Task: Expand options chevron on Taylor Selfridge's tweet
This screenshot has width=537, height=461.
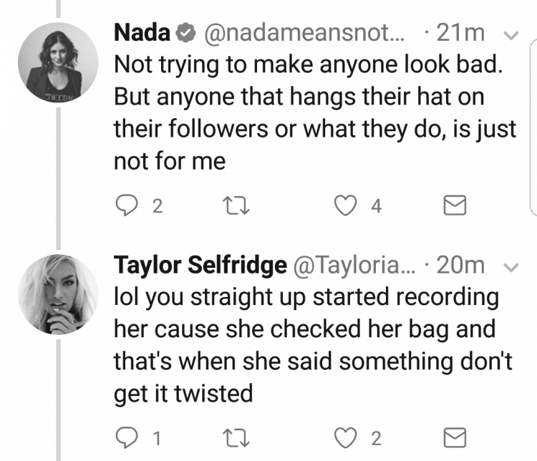Action: tap(511, 267)
